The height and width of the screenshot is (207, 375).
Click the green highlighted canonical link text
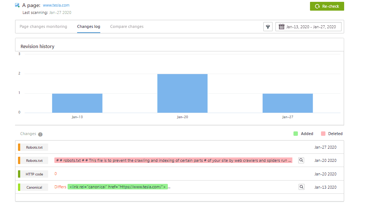118,187
